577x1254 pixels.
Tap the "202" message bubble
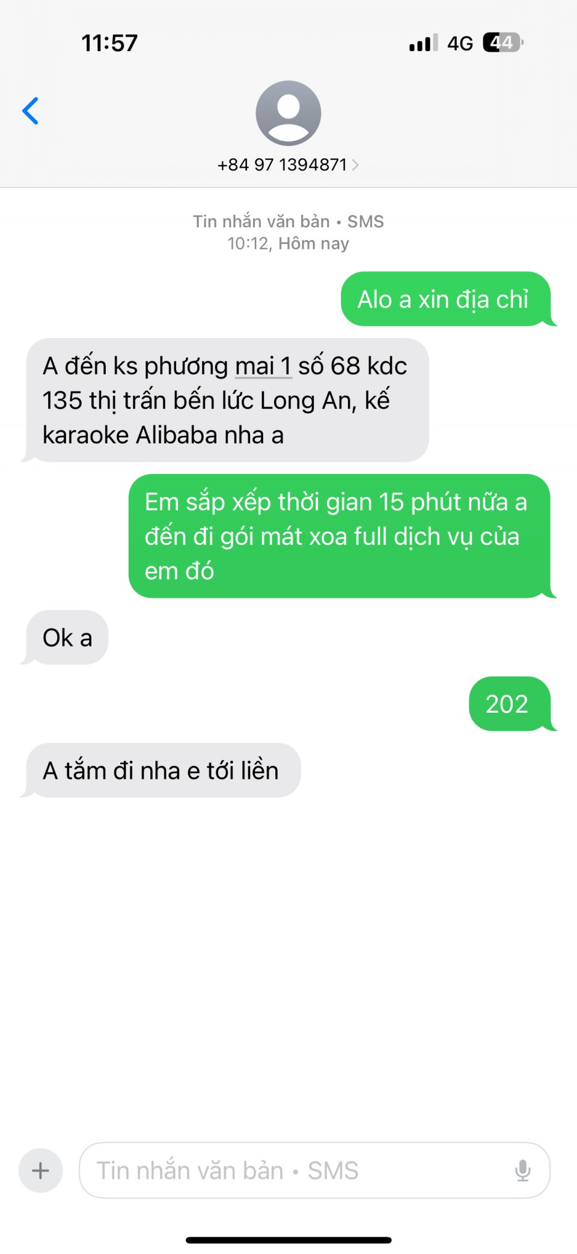tap(510, 704)
